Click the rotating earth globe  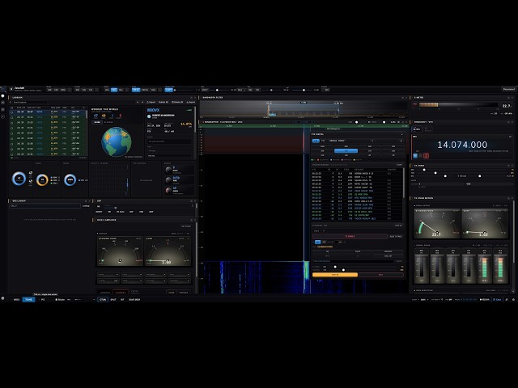[x=117, y=142]
